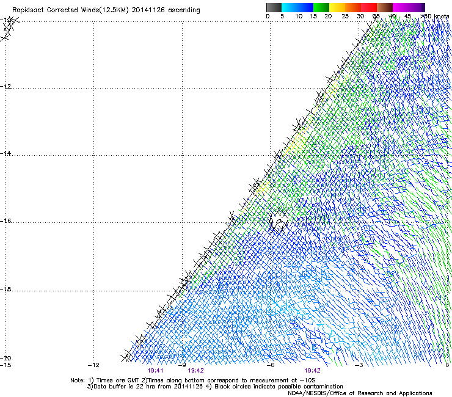This screenshot has height=397, width=452.
Task: Click the '-6' longitude axis label
Action: click(x=271, y=365)
